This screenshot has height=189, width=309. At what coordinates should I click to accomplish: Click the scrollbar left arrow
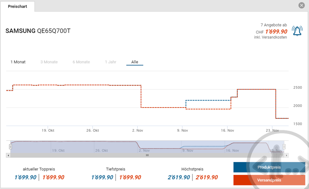click(x=8, y=155)
